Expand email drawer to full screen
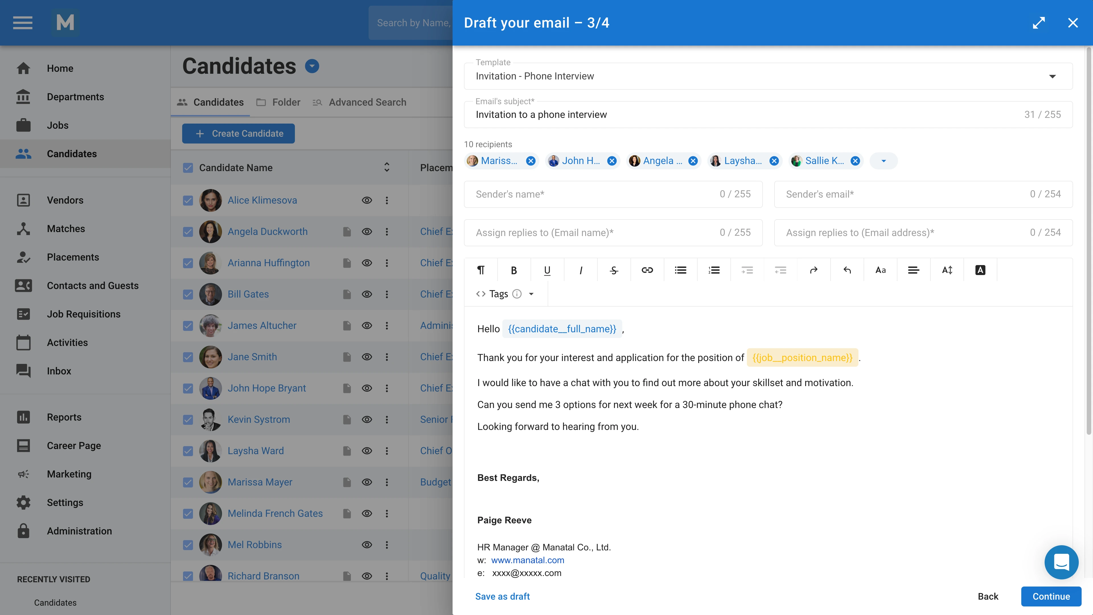1093x615 pixels. pyautogui.click(x=1039, y=22)
